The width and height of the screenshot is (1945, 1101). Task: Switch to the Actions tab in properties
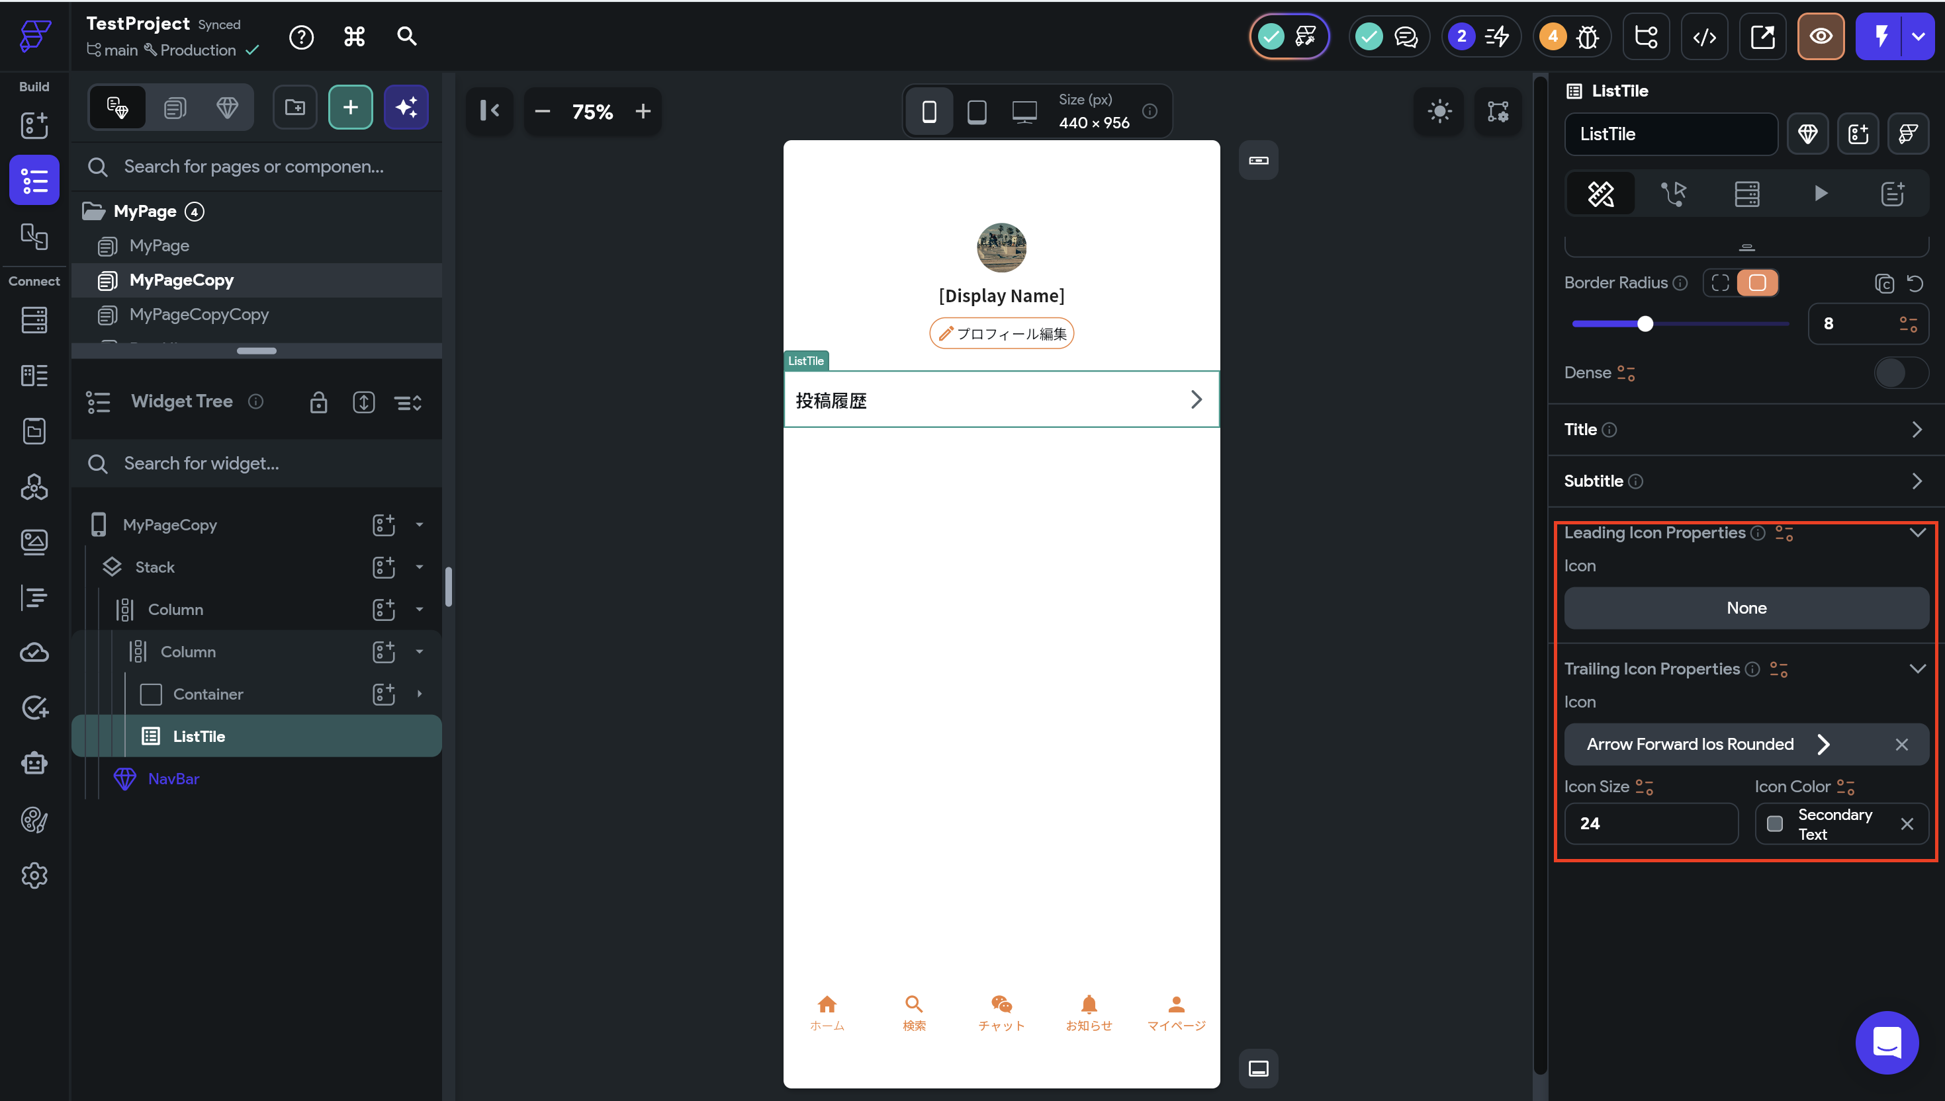pos(1673,194)
